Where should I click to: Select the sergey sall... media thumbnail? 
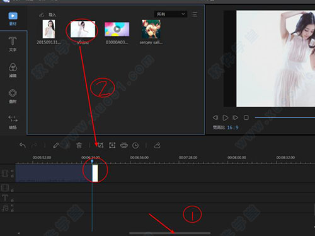pyautogui.click(x=151, y=29)
